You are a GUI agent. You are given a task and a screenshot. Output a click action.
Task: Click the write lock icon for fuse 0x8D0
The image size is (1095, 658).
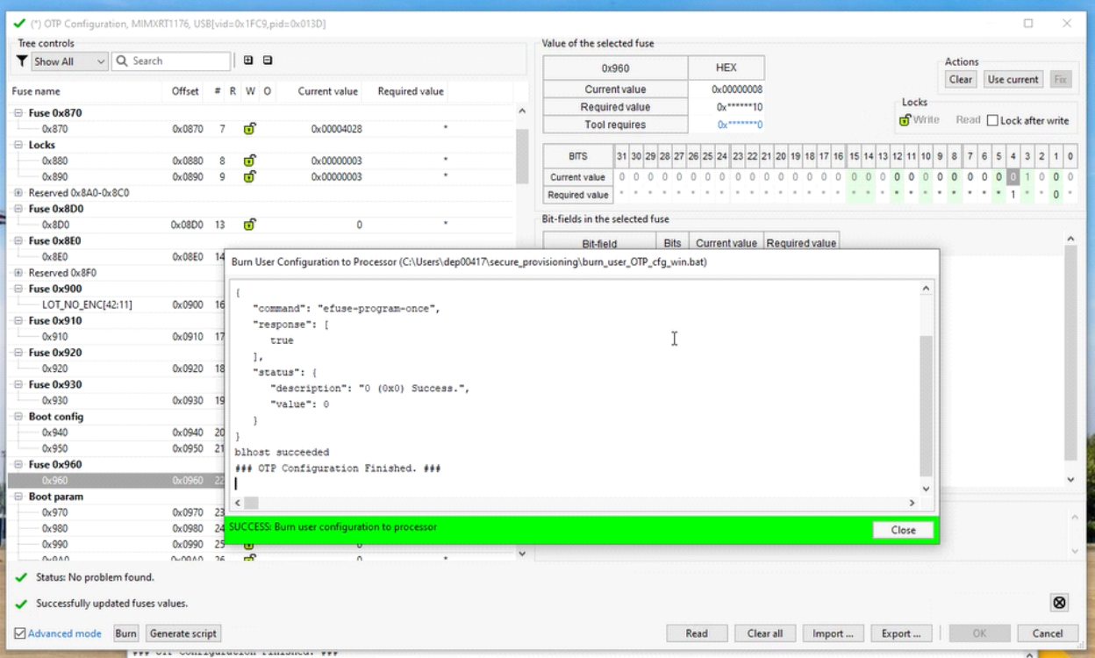pos(249,225)
